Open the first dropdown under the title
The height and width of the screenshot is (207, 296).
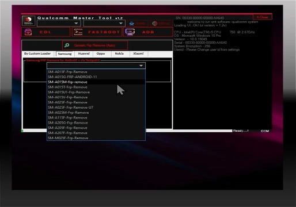59,24
